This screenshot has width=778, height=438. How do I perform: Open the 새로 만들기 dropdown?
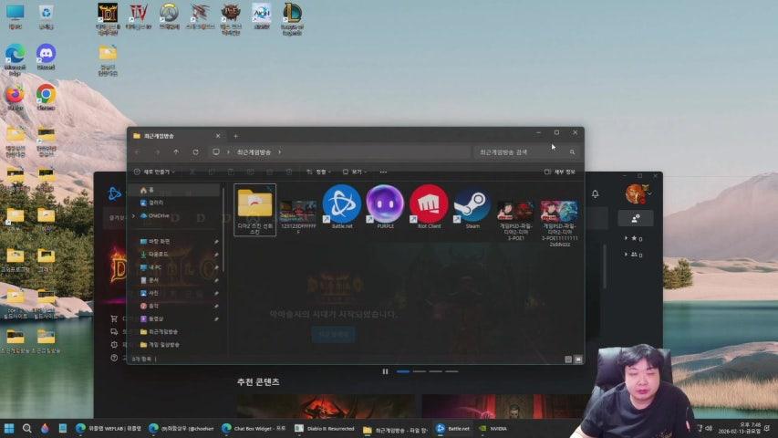155,172
